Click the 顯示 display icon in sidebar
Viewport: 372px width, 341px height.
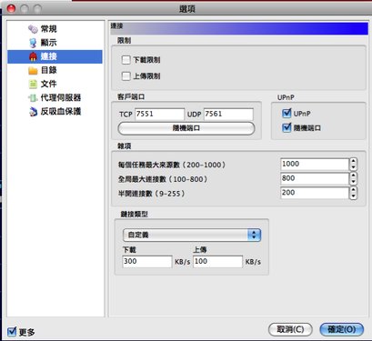33,43
